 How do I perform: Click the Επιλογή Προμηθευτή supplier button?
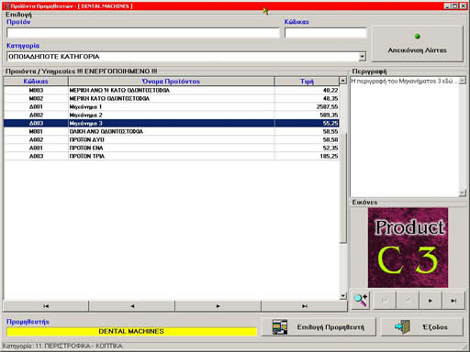[319, 327]
